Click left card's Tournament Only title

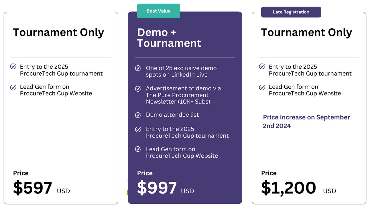click(58, 32)
